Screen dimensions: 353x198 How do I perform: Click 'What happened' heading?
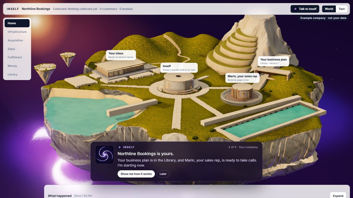[60, 196]
